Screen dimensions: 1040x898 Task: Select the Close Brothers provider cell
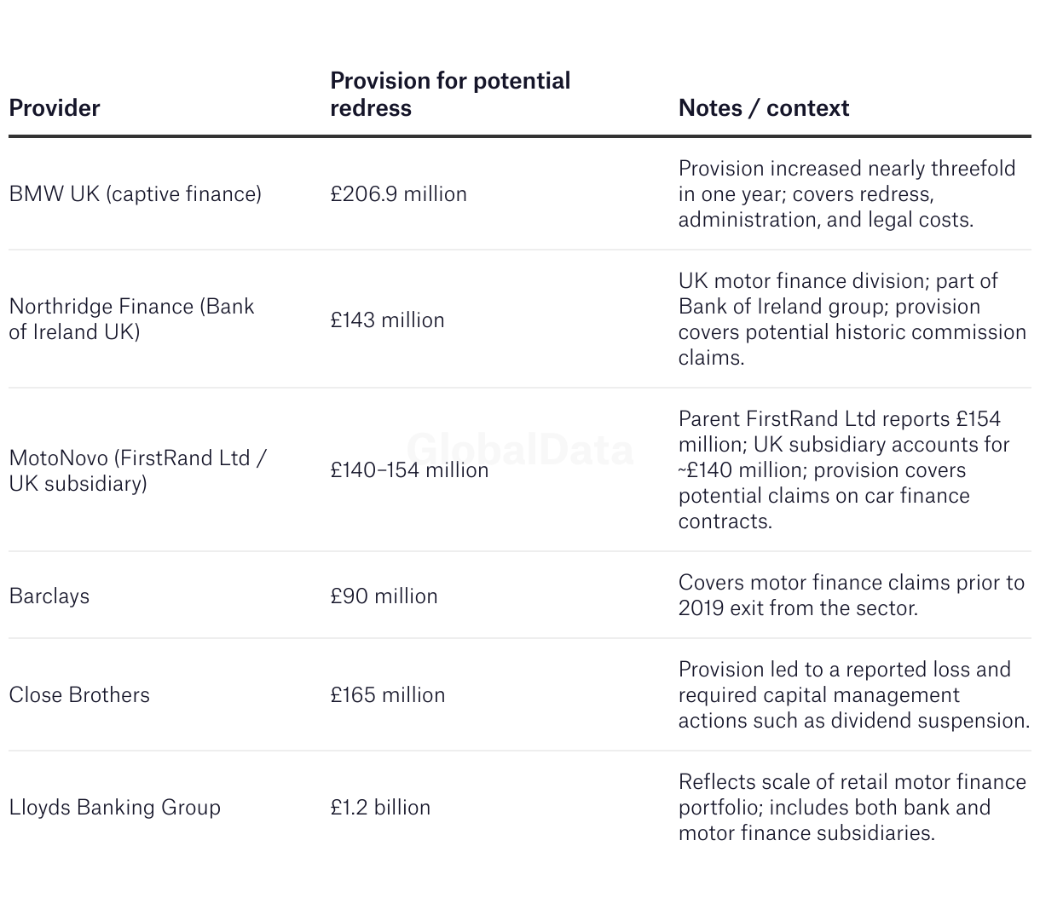coord(79,695)
